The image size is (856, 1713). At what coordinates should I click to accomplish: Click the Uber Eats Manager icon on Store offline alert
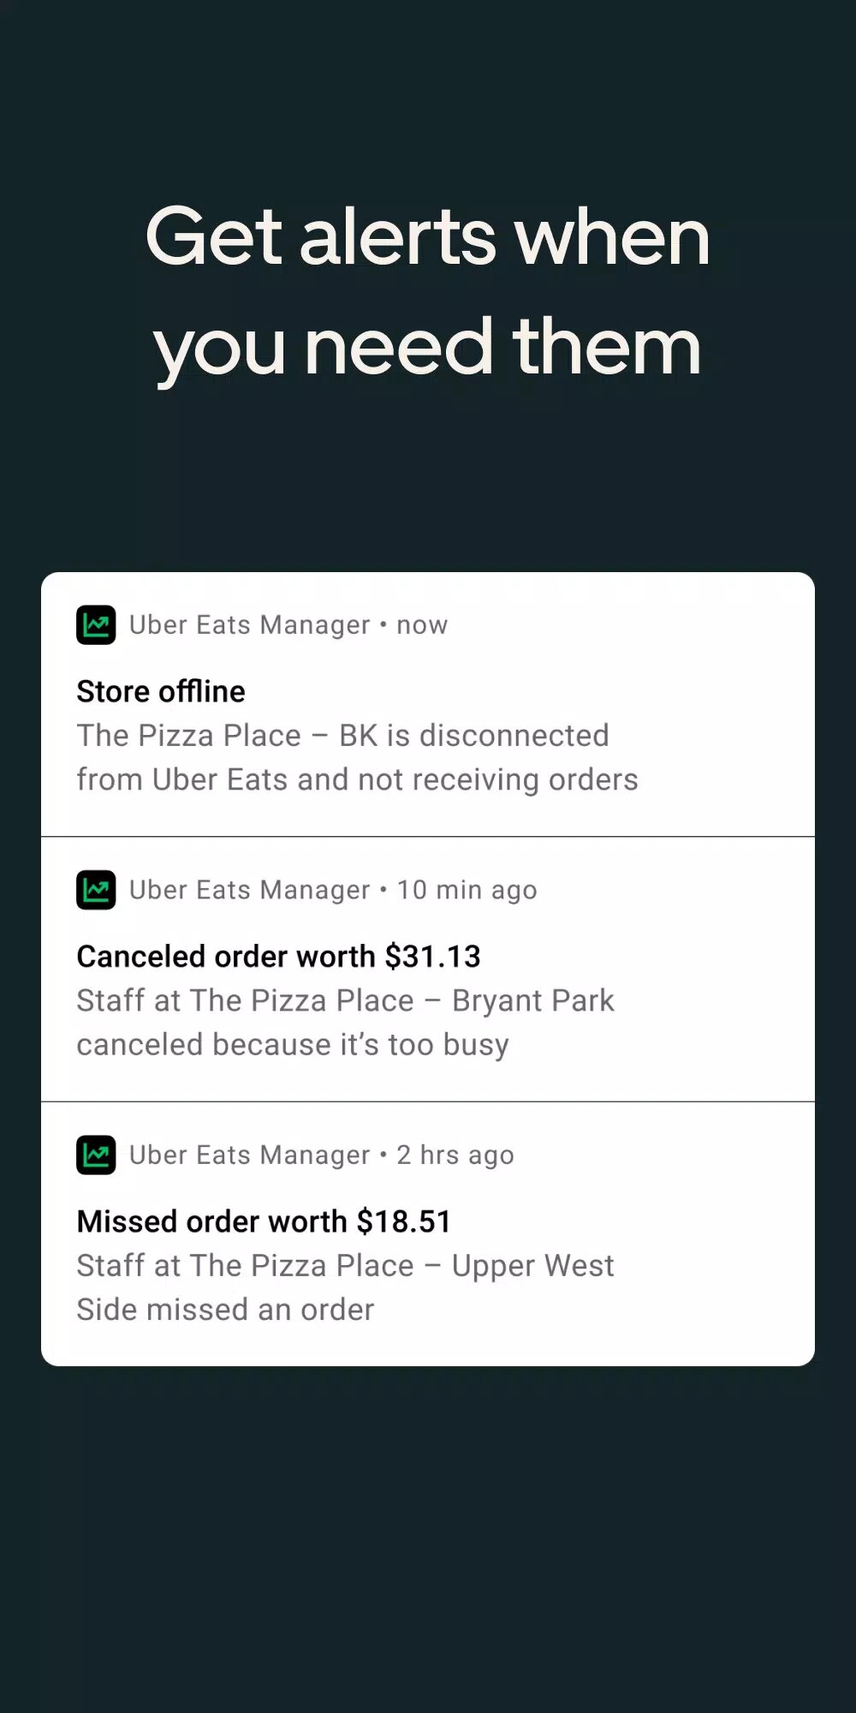[96, 624]
